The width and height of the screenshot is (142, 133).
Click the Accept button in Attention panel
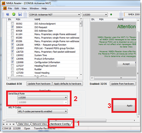pos(126,64)
